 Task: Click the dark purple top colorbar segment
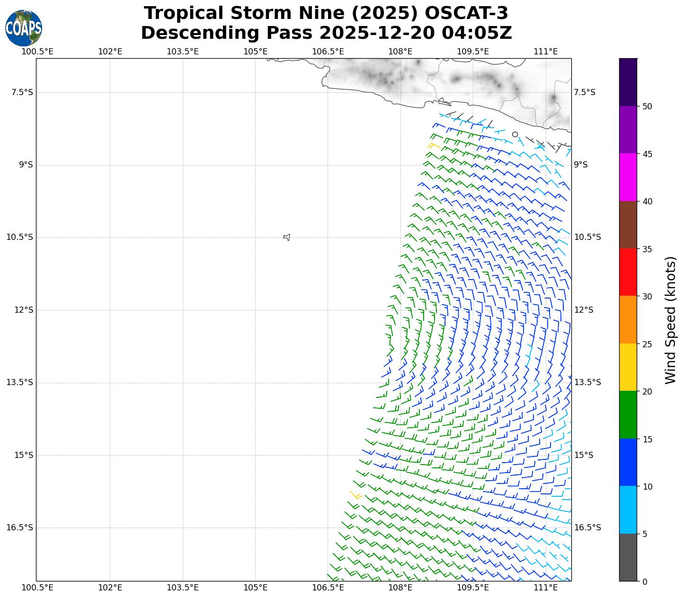coord(628,82)
